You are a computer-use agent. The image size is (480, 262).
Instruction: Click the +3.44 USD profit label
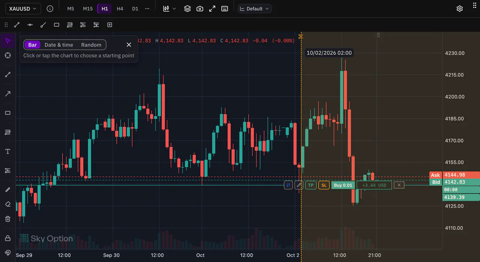tap(374, 185)
